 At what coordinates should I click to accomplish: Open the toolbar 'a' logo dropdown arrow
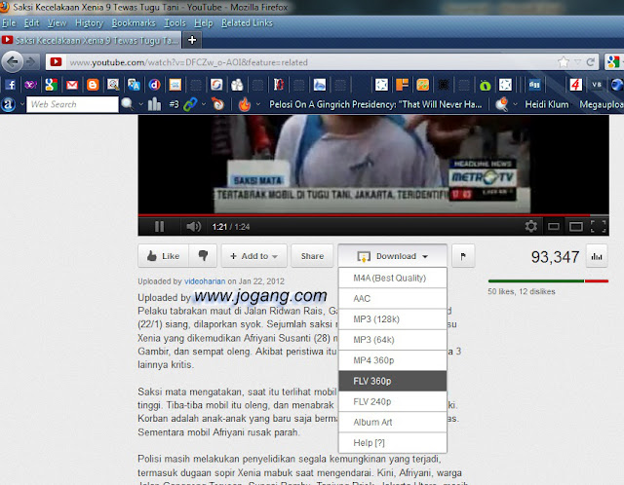click(22, 104)
